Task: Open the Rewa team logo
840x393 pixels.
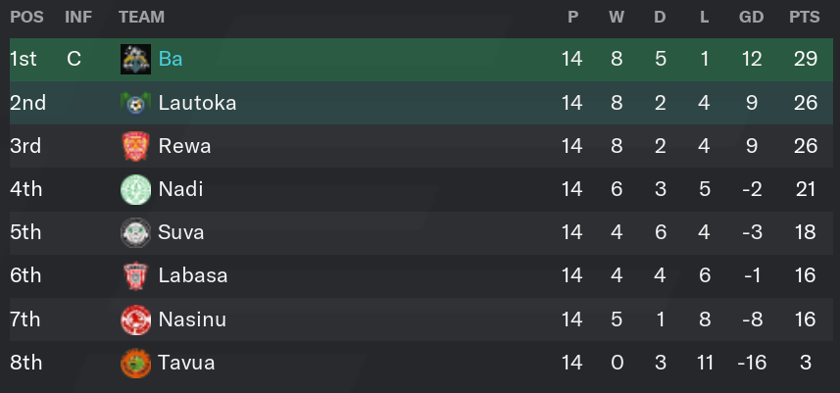Action: click(x=135, y=146)
